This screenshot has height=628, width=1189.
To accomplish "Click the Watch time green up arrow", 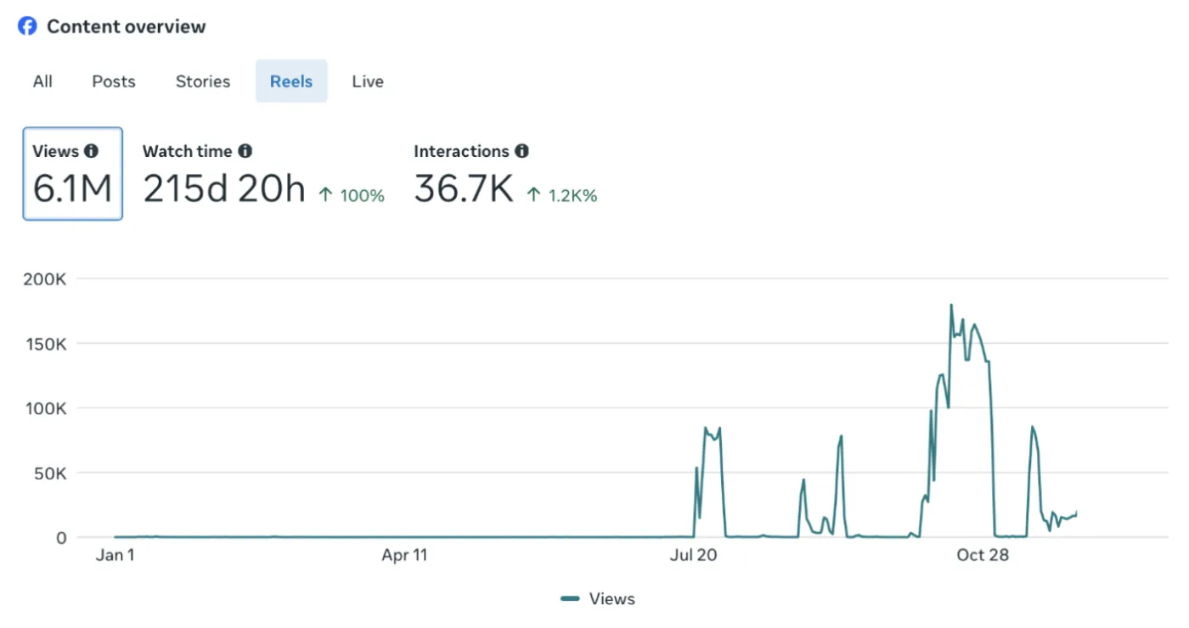I will point(325,195).
